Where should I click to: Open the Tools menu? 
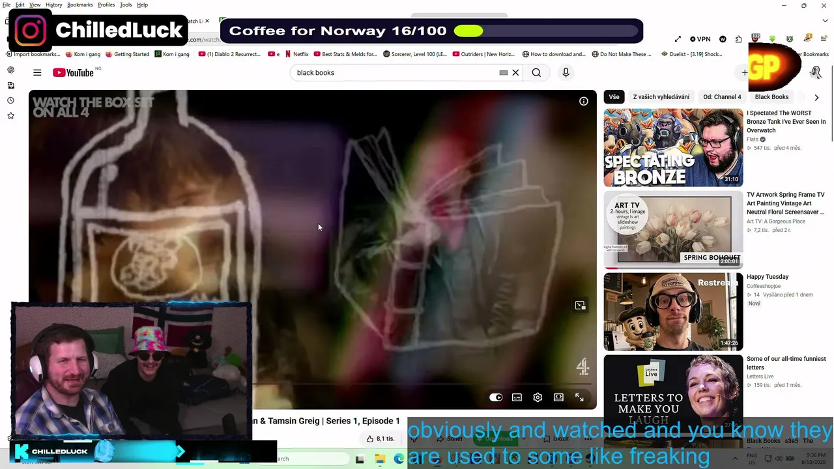126,5
